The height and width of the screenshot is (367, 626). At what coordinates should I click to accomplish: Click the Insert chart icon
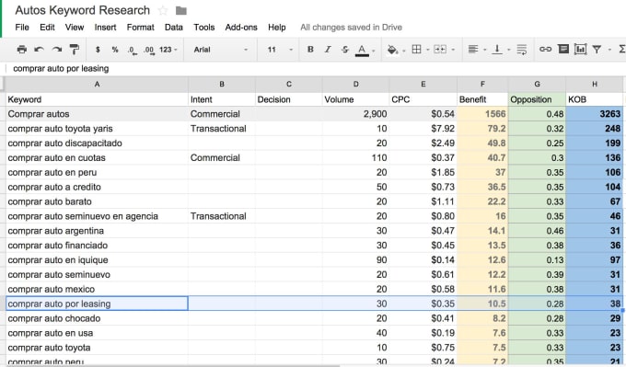(x=580, y=50)
